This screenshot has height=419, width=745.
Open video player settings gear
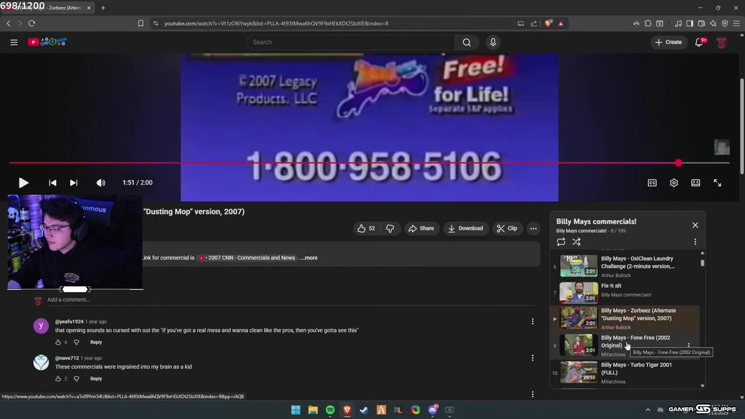(674, 183)
